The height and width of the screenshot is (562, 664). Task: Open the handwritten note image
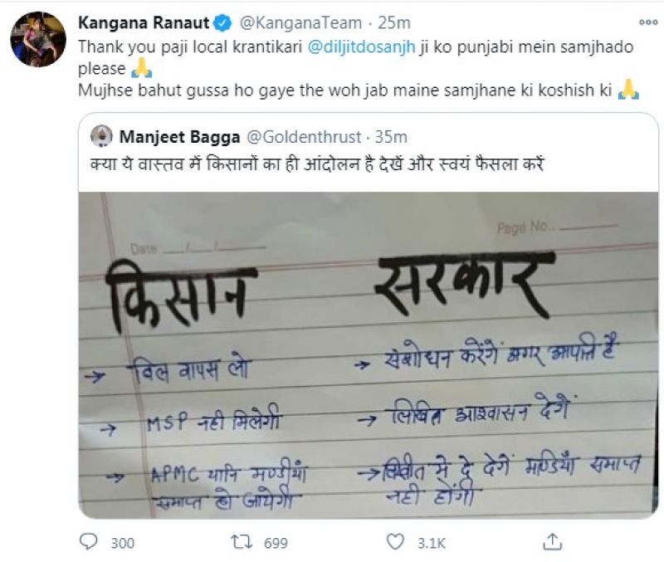(369, 355)
